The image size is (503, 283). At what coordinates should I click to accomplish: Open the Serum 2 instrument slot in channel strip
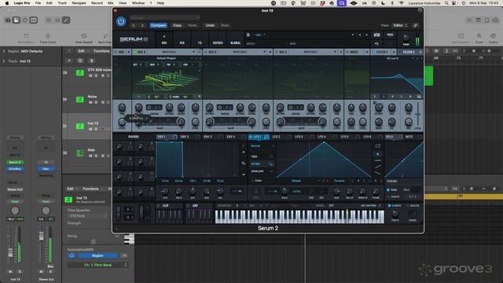15,163
